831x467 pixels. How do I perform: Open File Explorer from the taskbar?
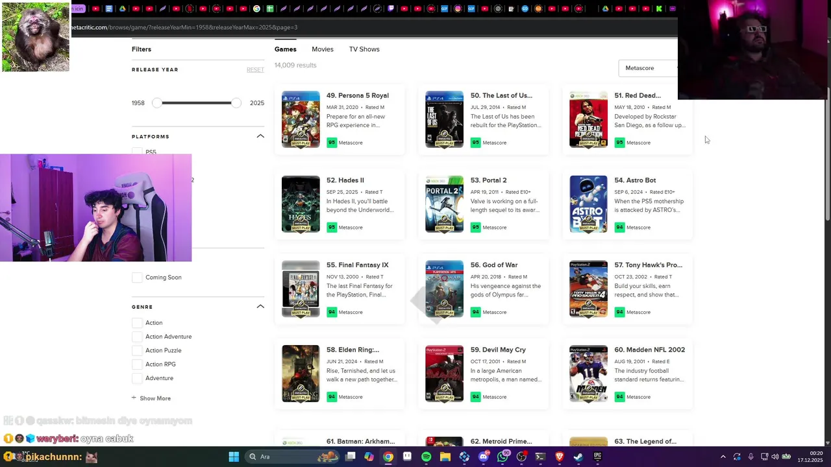pyautogui.click(x=445, y=457)
